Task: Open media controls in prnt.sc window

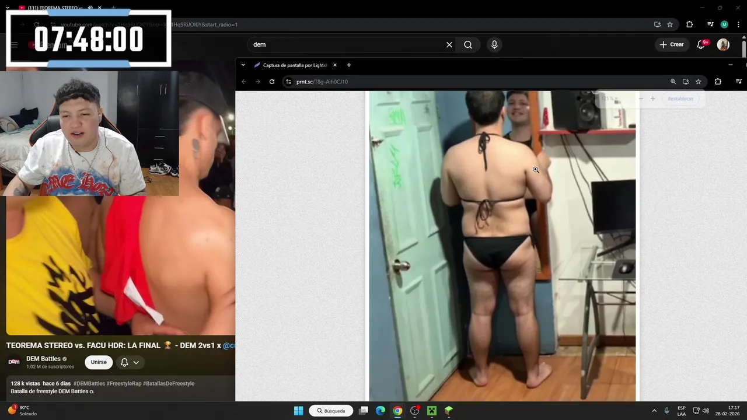Action: tap(739, 82)
